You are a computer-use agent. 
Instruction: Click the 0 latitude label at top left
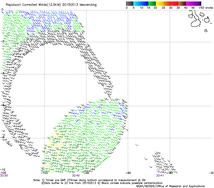click(2, 10)
